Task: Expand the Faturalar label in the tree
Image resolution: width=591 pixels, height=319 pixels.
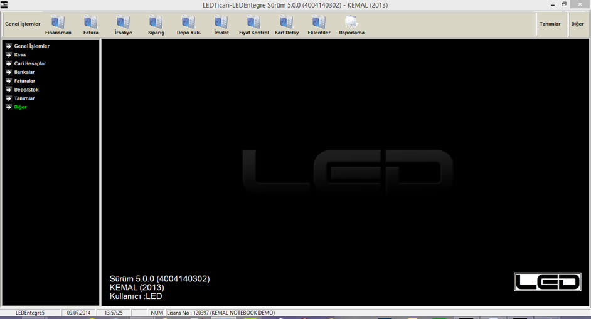Action: coord(24,81)
